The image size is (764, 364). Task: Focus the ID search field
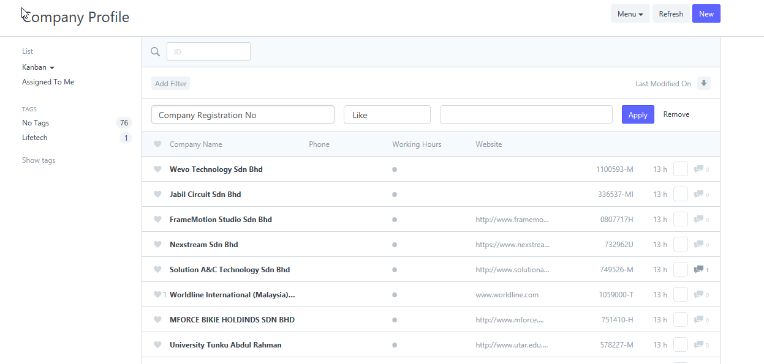pyautogui.click(x=208, y=51)
